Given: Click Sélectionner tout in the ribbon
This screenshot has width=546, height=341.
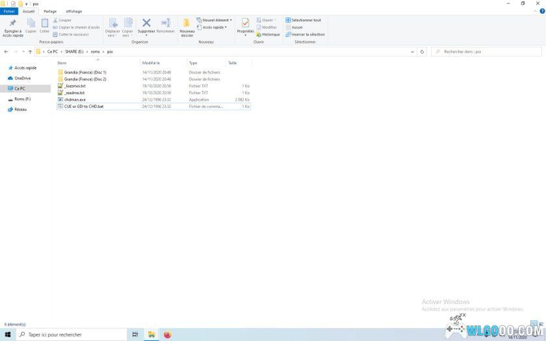Looking at the screenshot, I should (x=303, y=20).
